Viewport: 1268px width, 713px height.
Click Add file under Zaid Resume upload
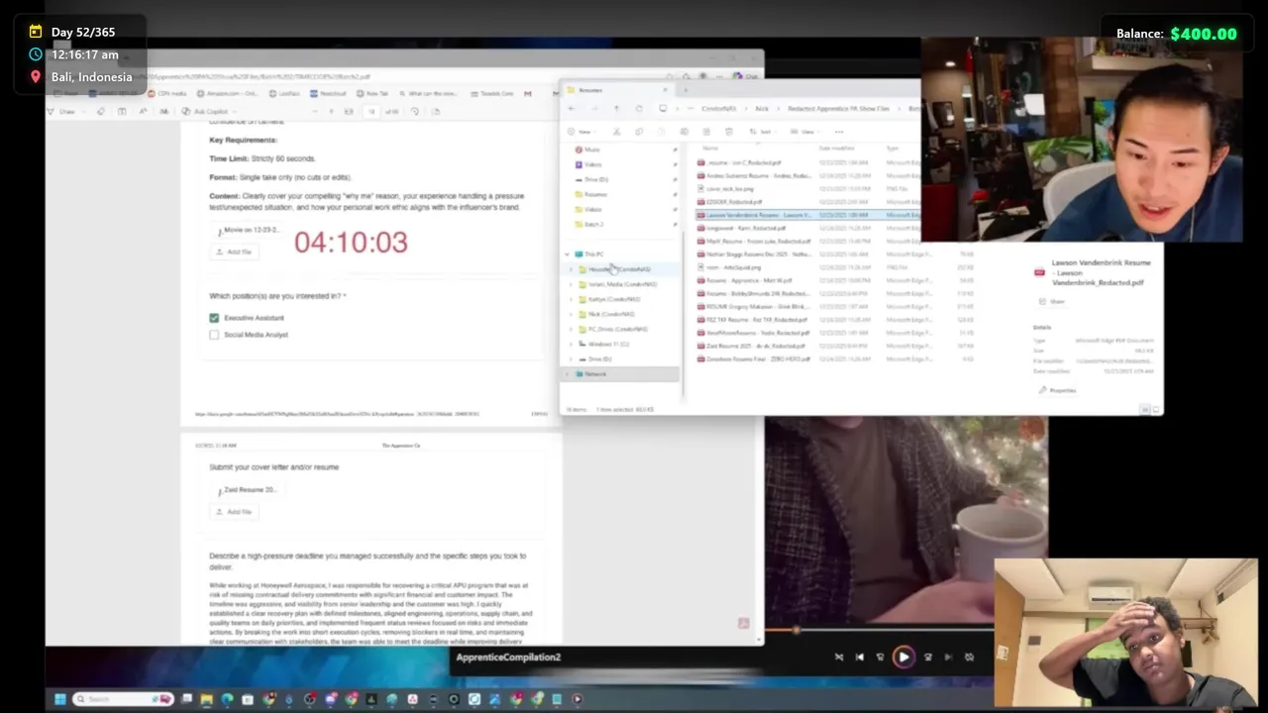[x=234, y=512]
